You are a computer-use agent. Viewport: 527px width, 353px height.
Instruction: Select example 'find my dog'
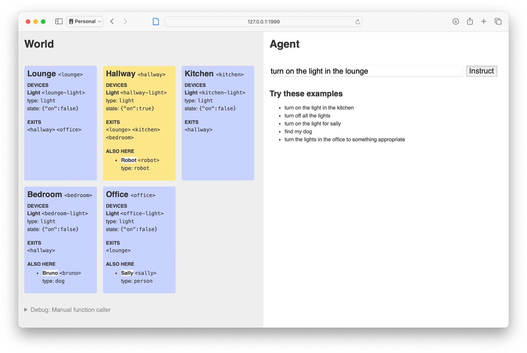click(x=298, y=131)
